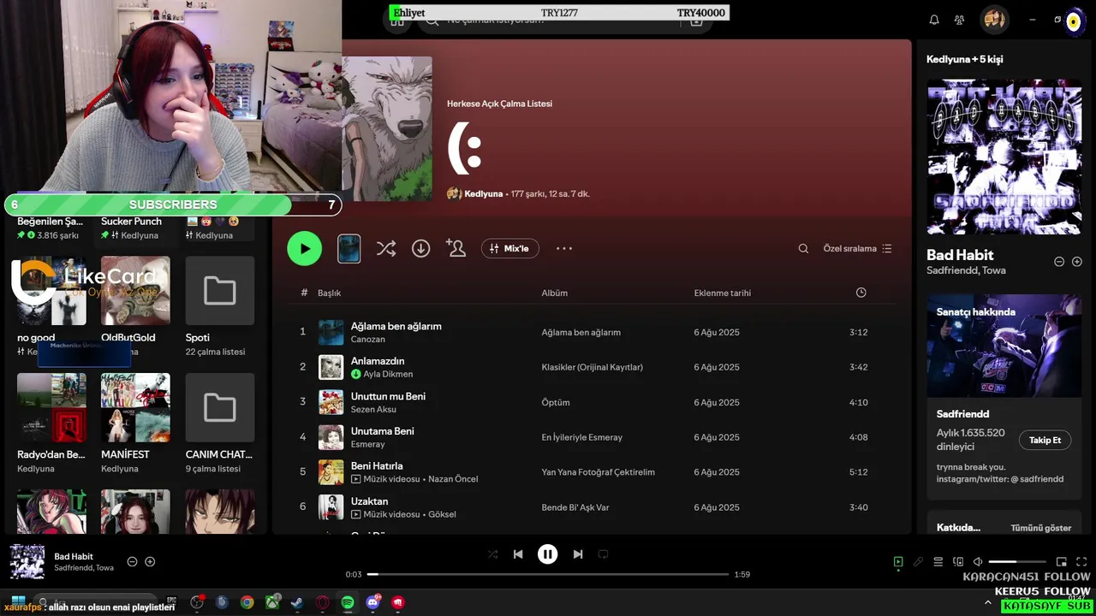The height and width of the screenshot is (616, 1096).
Task: Toggle repeat in the player bar
Action: click(603, 554)
